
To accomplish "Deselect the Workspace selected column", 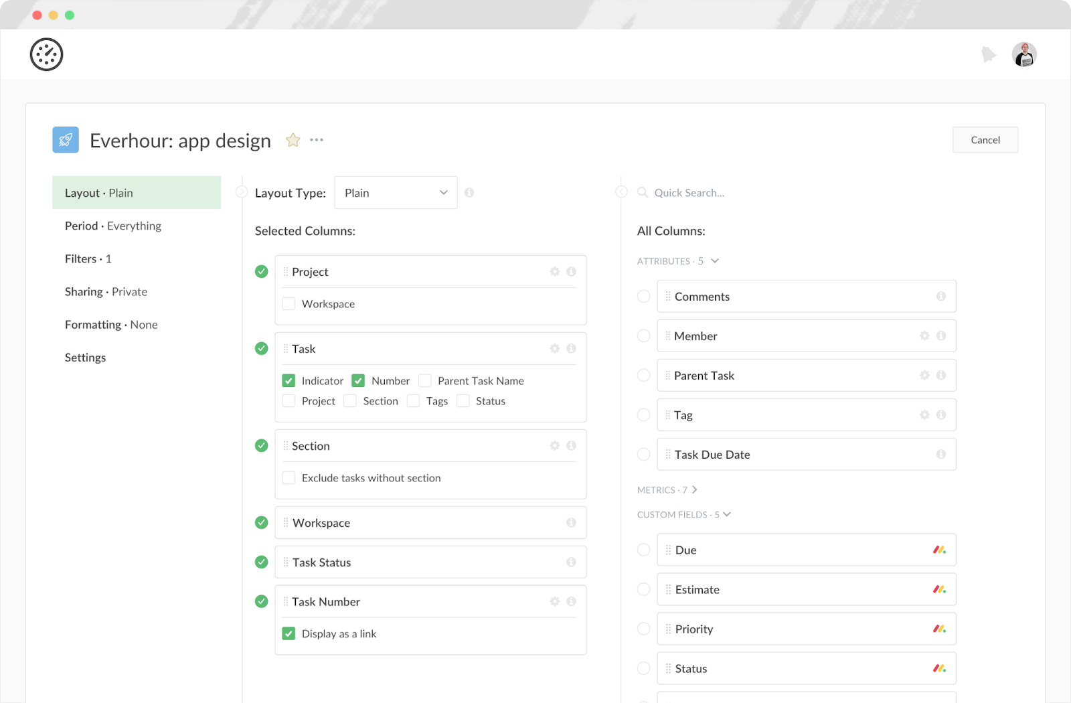I will [x=262, y=522].
